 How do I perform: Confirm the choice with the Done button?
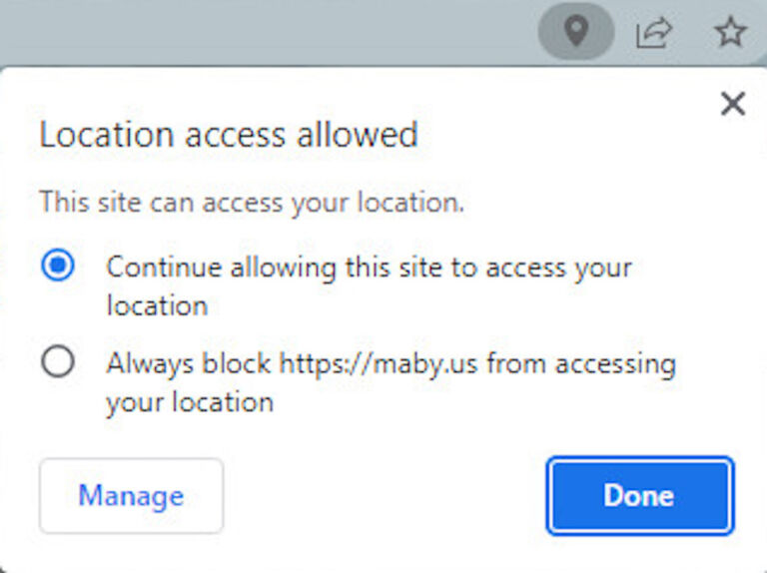(x=640, y=496)
